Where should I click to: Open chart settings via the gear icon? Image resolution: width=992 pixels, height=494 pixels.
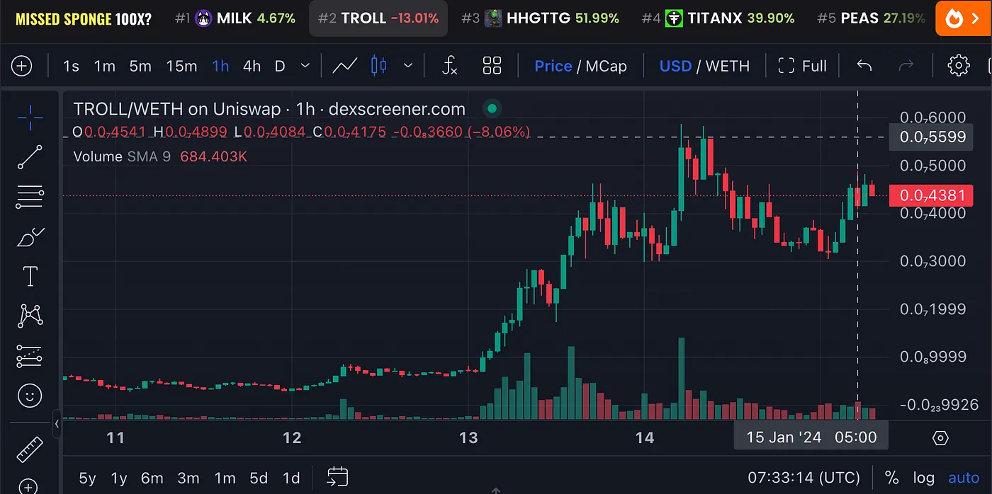pyautogui.click(x=959, y=65)
